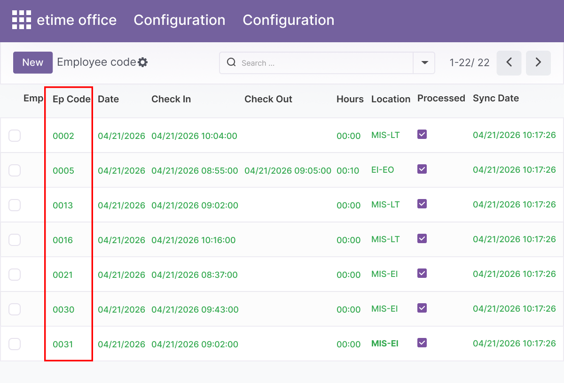Select the row checkbox for employee 0013
Screen dimensions: 564x383
coord(15,205)
